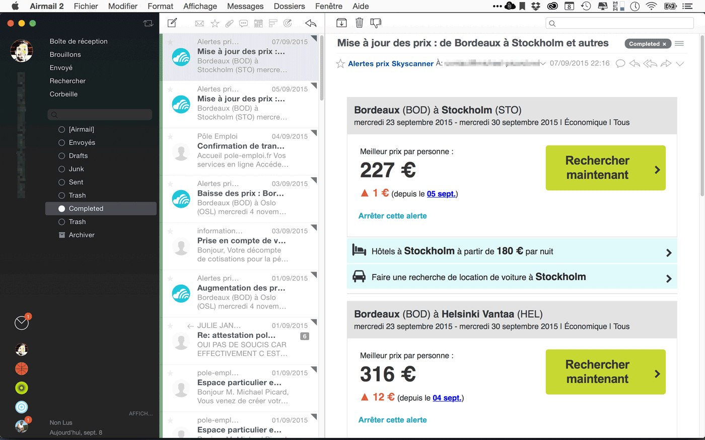Select the green kiwi account icon
The image size is (705, 440).
click(22, 388)
